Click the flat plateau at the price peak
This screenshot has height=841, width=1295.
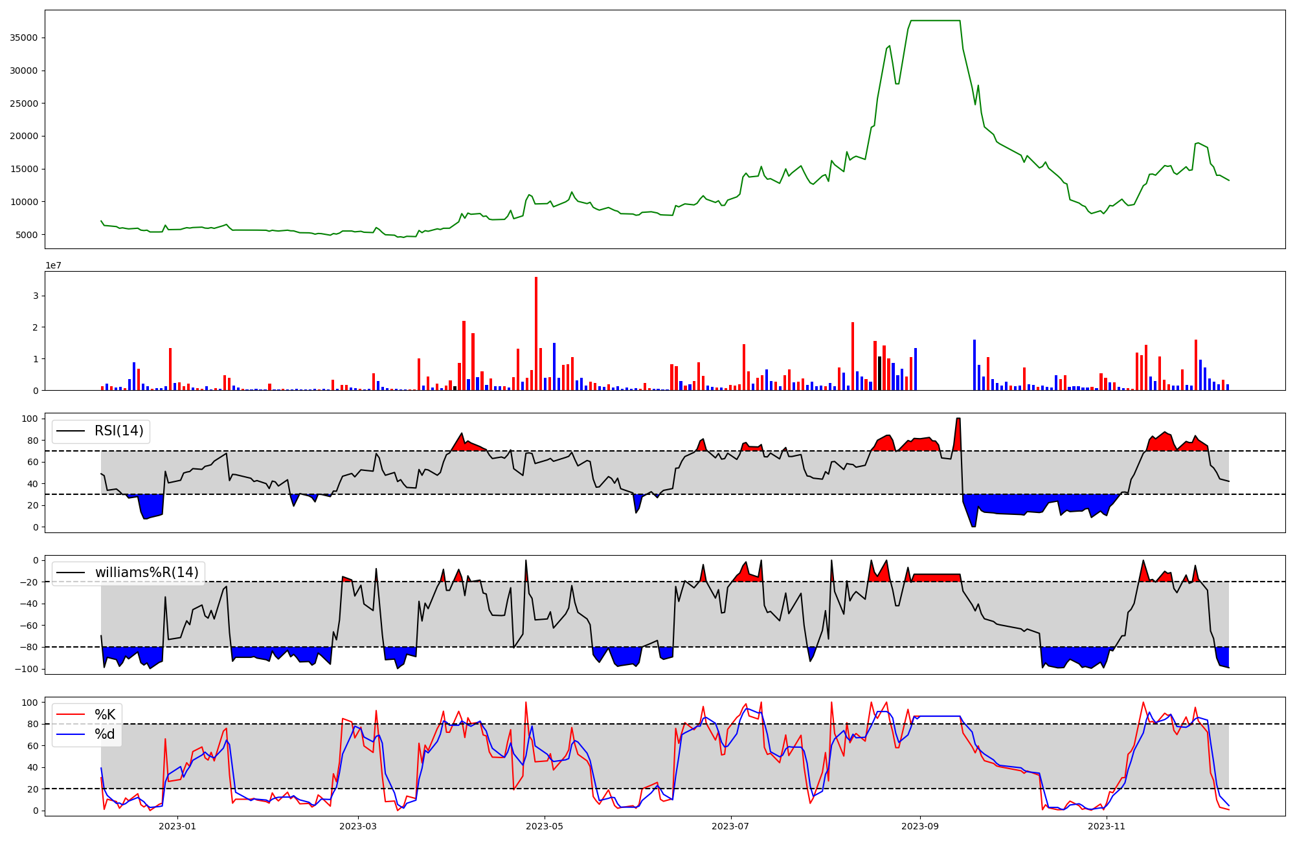click(935, 21)
